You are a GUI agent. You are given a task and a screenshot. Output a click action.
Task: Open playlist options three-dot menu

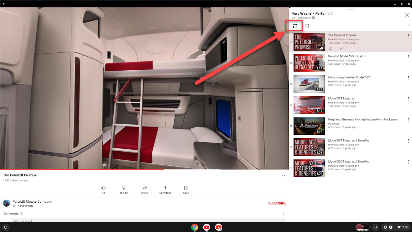coord(408,26)
